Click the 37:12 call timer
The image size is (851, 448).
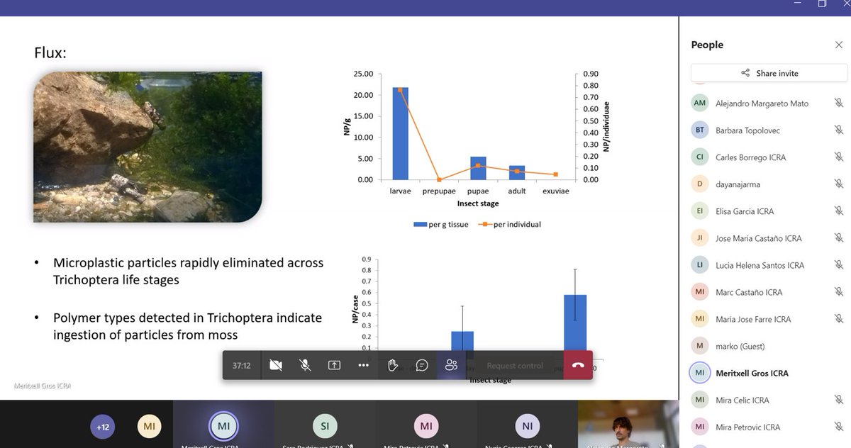point(242,366)
